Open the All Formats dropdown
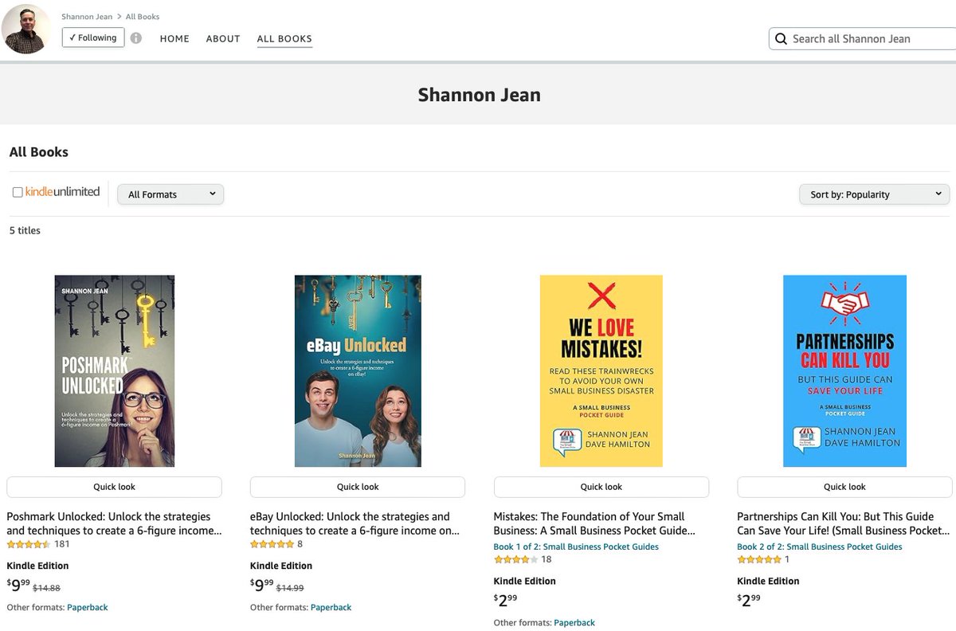The width and height of the screenshot is (956, 631). [170, 194]
